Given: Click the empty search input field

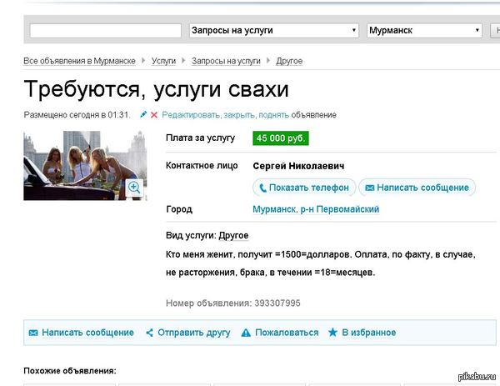Looking at the screenshot, I should [x=106, y=31].
